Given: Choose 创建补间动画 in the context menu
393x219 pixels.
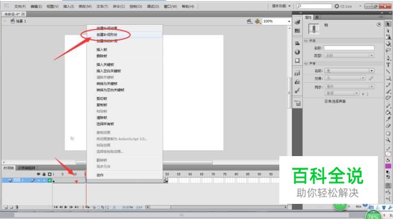Looking at the screenshot, I should [107, 28].
